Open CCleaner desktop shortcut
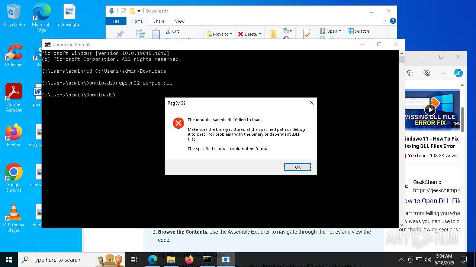Screen dimensions: 476x267 coord(14,55)
